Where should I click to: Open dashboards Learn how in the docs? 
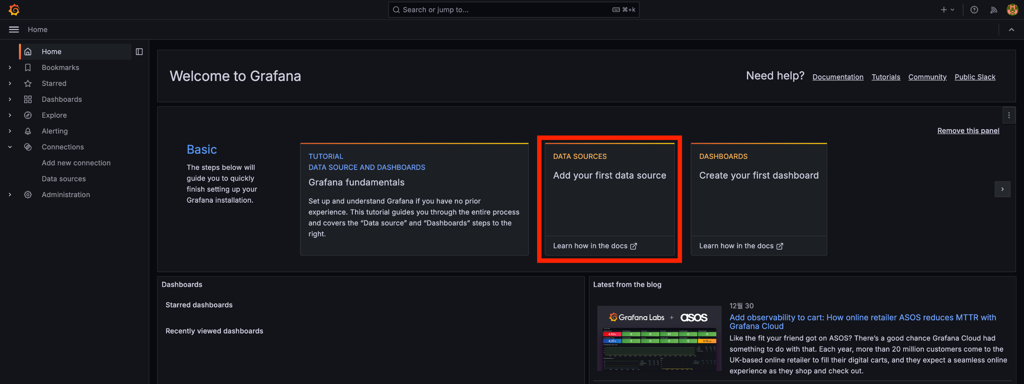pos(741,246)
